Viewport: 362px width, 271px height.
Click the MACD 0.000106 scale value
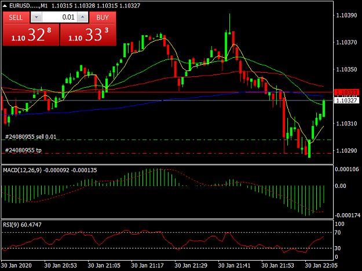[347, 169]
